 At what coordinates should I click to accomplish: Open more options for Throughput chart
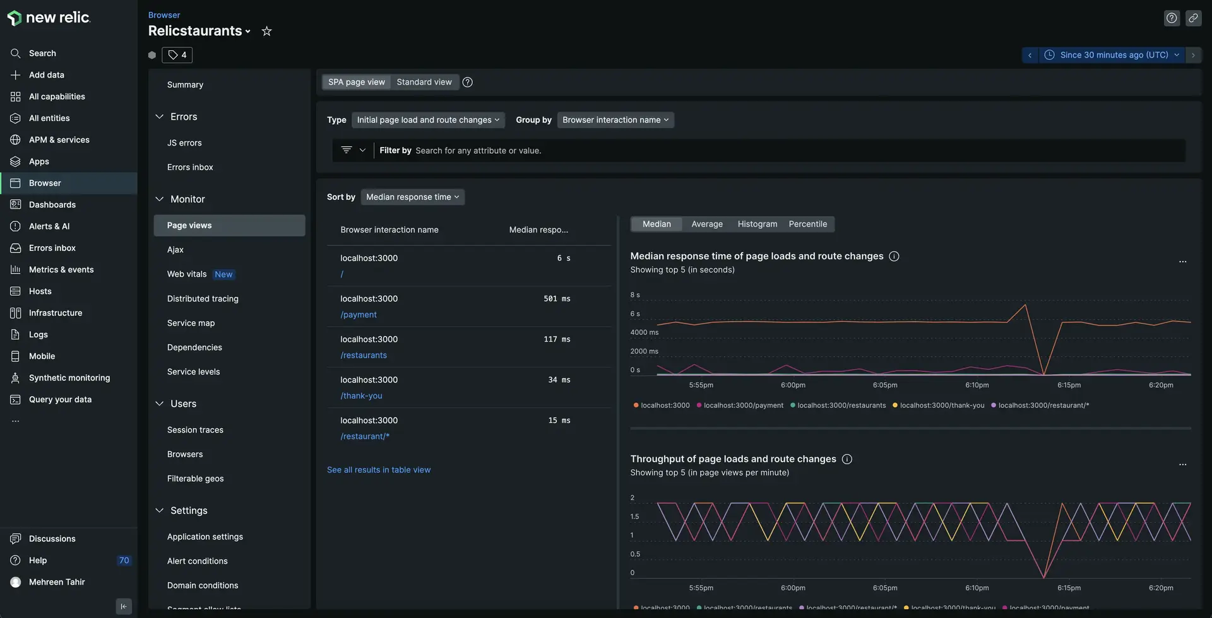tap(1183, 465)
